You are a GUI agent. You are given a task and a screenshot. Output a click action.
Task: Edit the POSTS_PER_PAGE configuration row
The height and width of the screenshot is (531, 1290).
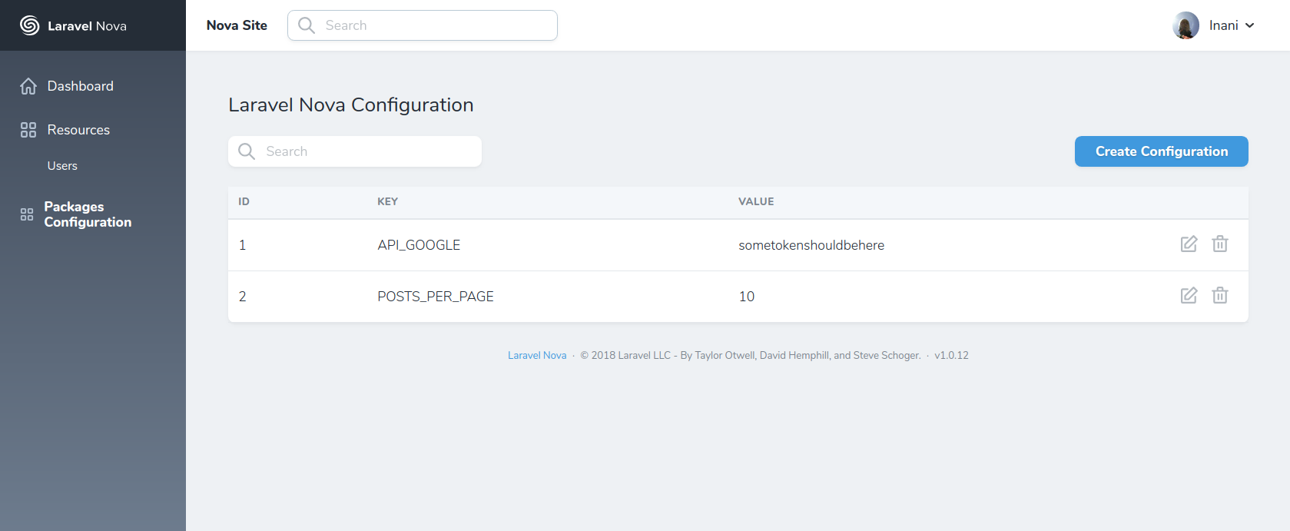coord(1189,296)
